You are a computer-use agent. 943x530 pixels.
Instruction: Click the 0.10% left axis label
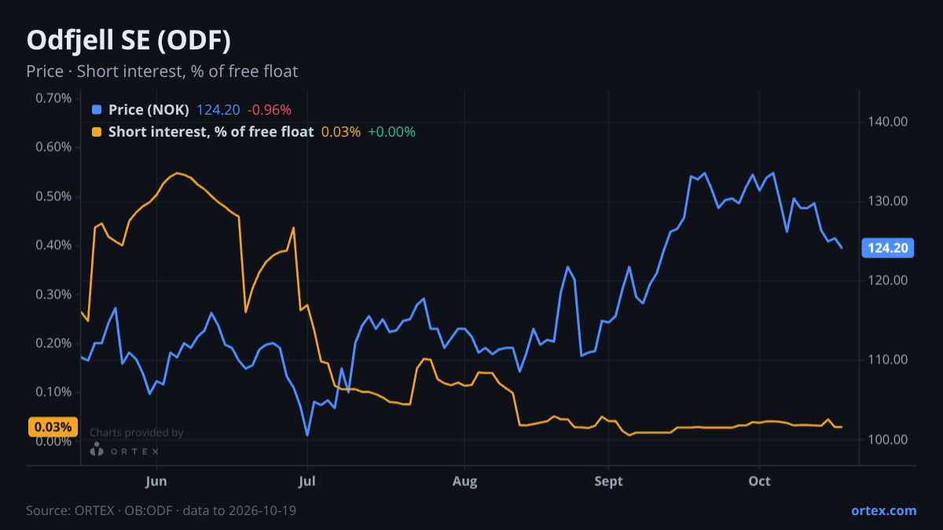(x=53, y=392)
